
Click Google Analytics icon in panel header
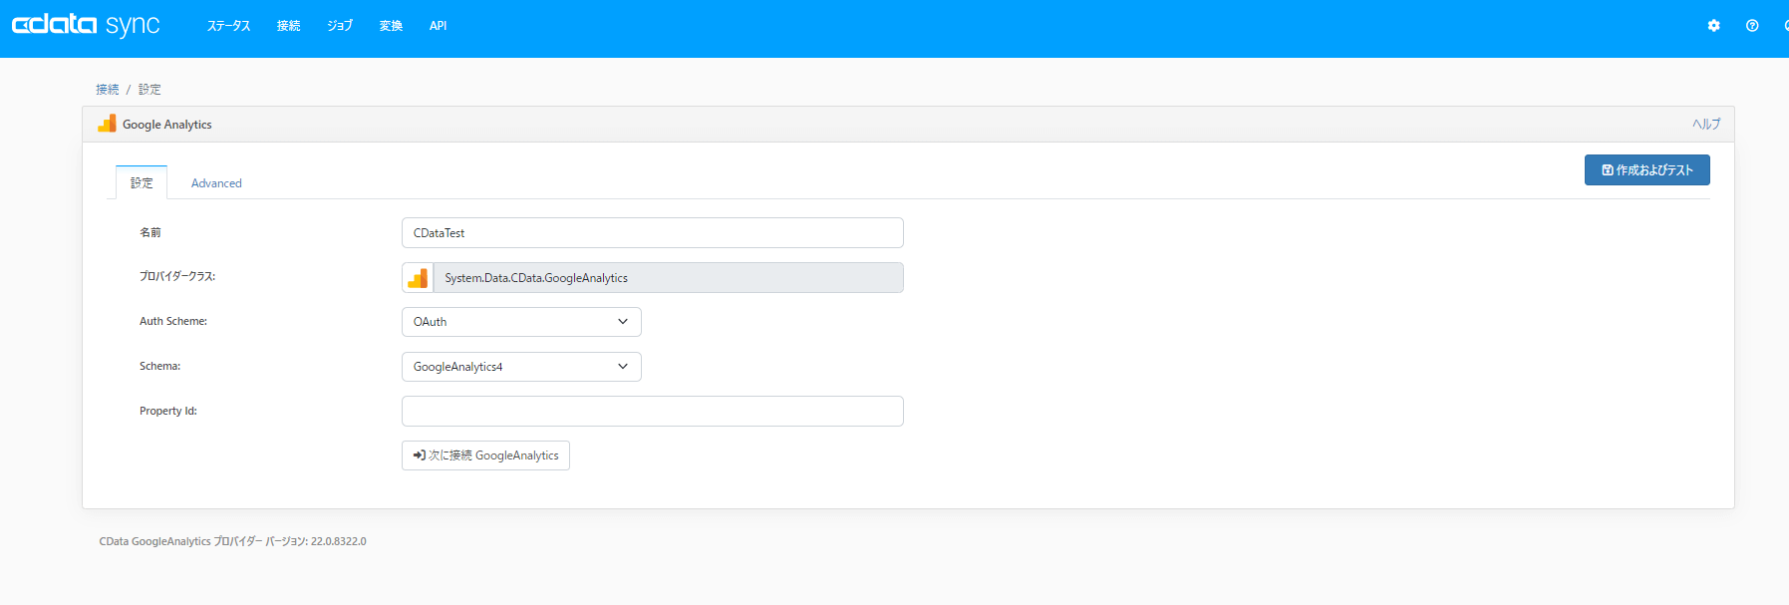coord(107,124)
